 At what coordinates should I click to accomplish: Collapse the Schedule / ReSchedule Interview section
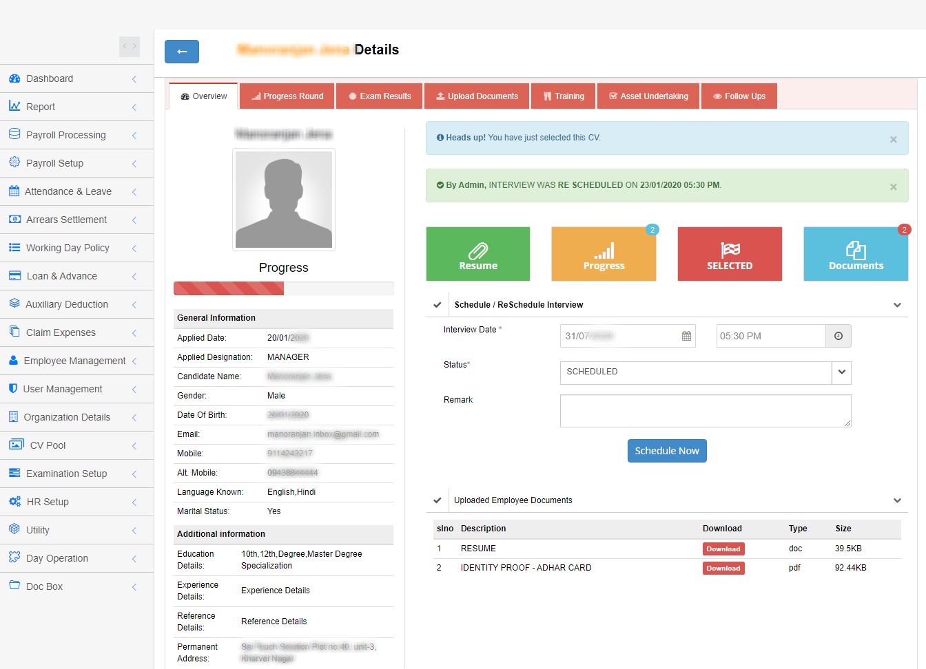pos(897,305)
